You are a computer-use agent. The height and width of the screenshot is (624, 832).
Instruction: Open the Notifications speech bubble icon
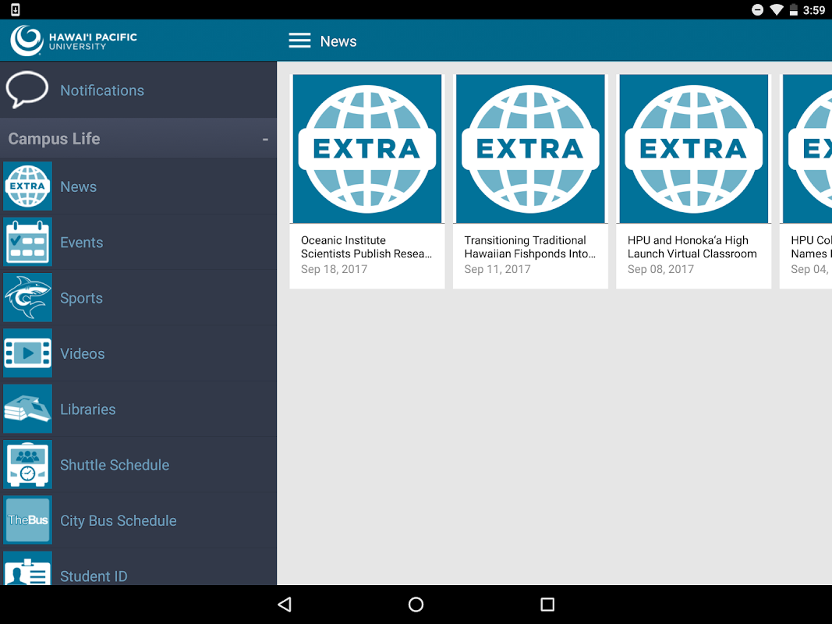[x=27, y=90]
